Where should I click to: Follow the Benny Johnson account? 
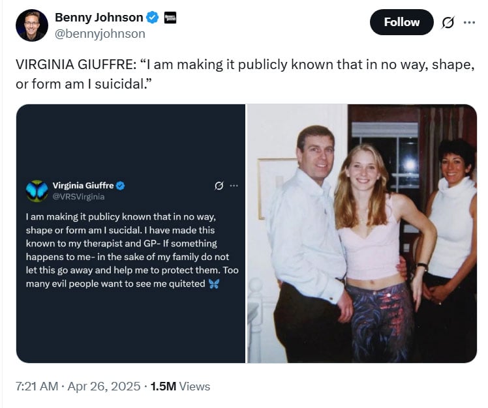coord(401,22)
